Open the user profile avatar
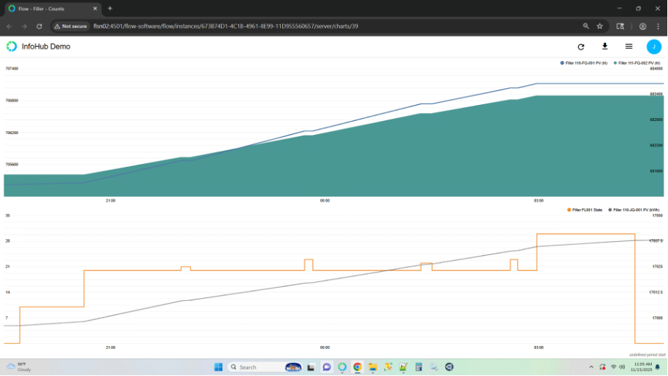Viewport: 668px width, 376px height. pyautogui.click(x=653, y=47)
